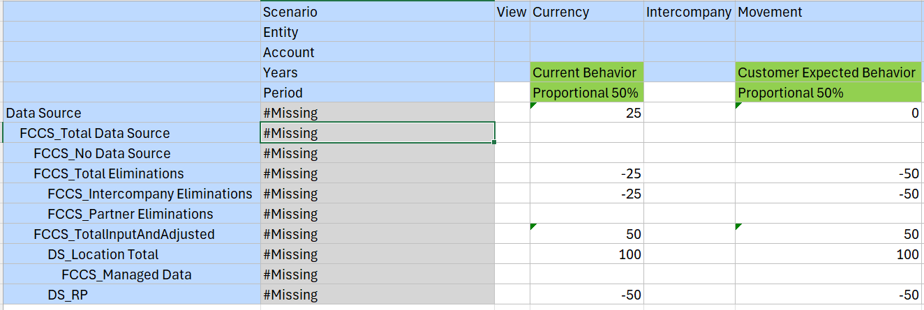Click #Missing in DS_Location Total row
The width and height of the screenshot is (924, 310).
point(378,254)
